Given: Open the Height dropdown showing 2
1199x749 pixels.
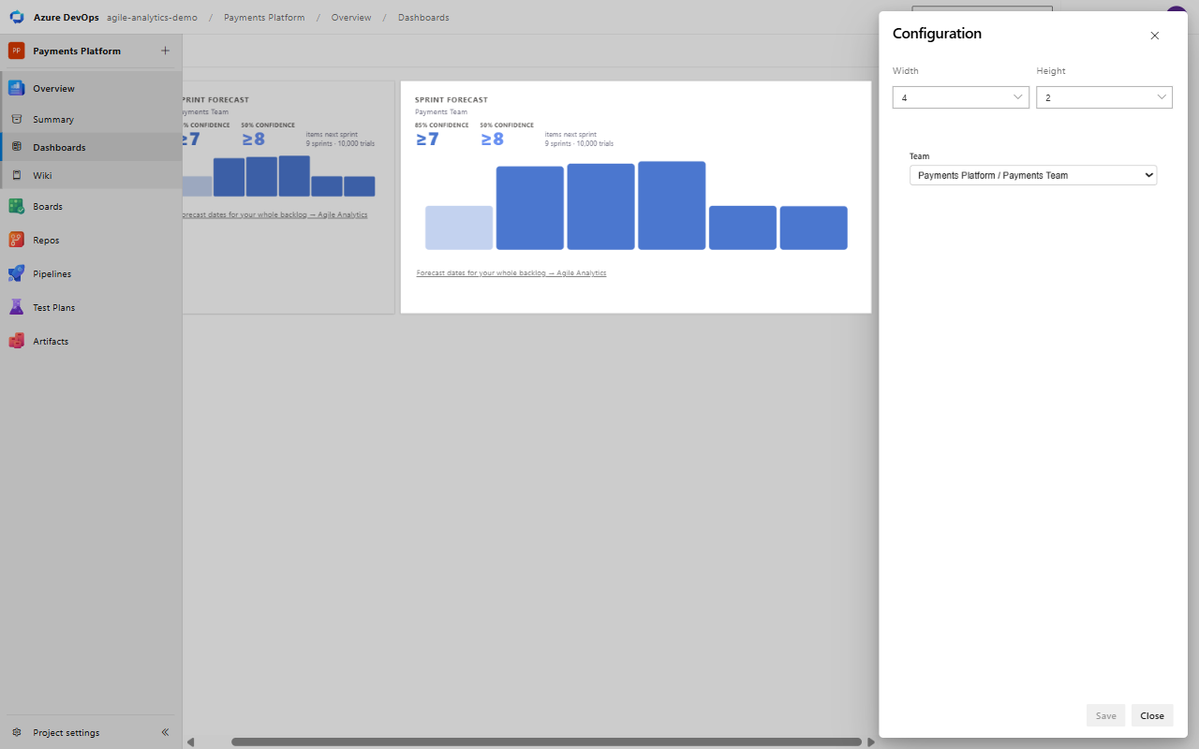Looking at the screenshot, I should 1104,97.
